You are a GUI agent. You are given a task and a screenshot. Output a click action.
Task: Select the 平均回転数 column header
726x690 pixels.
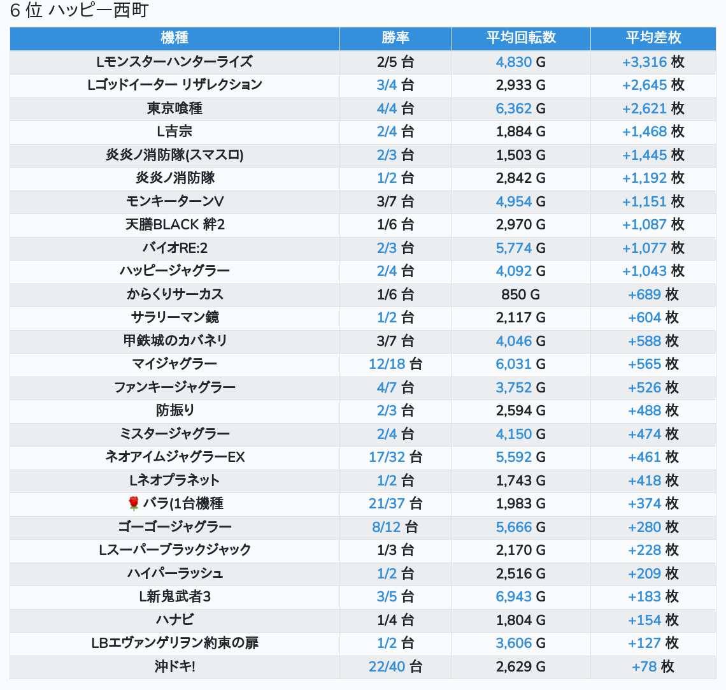click(520, 38)
